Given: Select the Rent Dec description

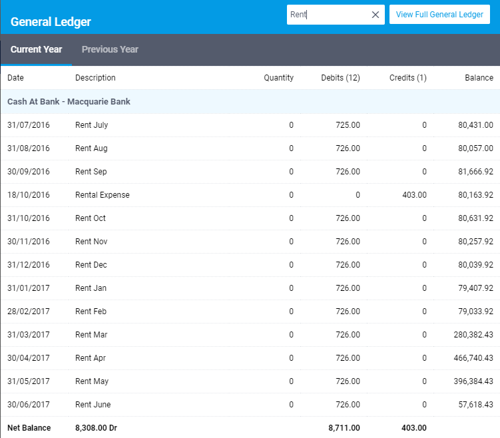Looking at the screenshot, I should (91, 264).
